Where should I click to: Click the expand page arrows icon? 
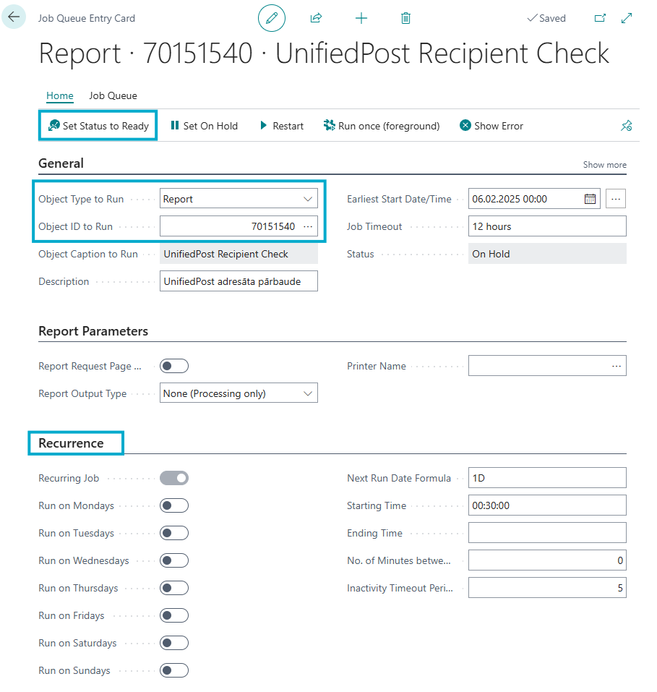pyautogui.click(x=627, y=18)
